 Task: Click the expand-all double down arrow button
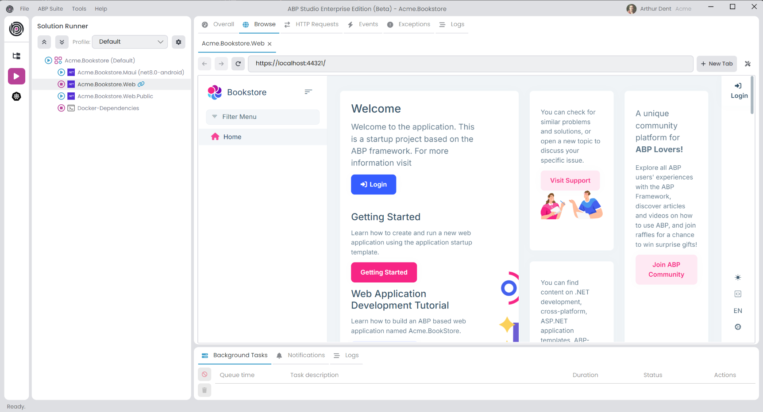(x=62, y=42)
